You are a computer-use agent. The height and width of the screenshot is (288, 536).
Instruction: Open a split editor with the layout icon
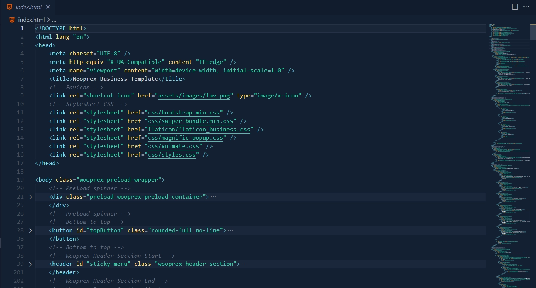515,6
